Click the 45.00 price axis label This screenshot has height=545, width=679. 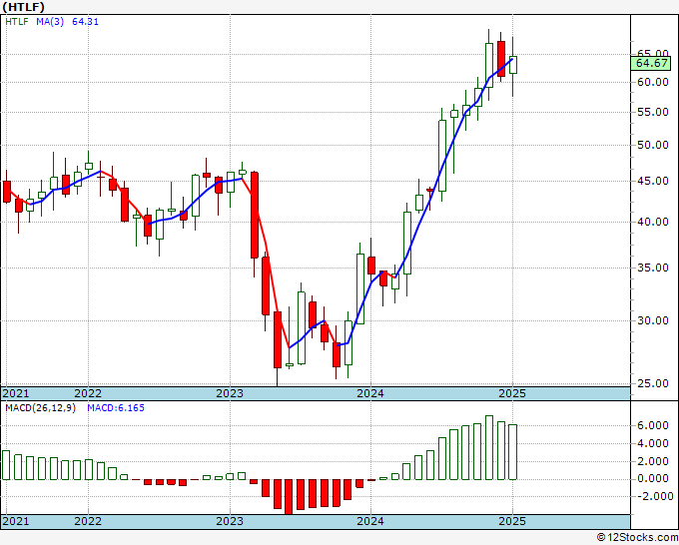coord(653,181)
